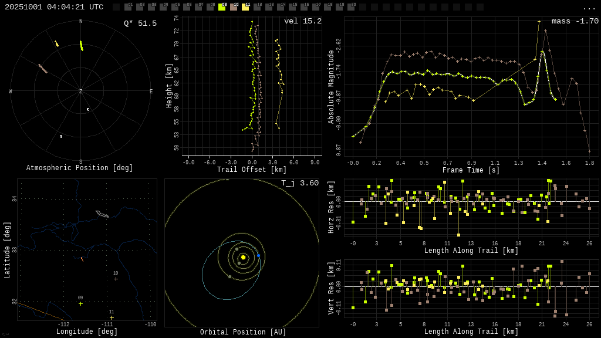Toggle the highlighted station 11 square in the top bar

click(245, 7)
